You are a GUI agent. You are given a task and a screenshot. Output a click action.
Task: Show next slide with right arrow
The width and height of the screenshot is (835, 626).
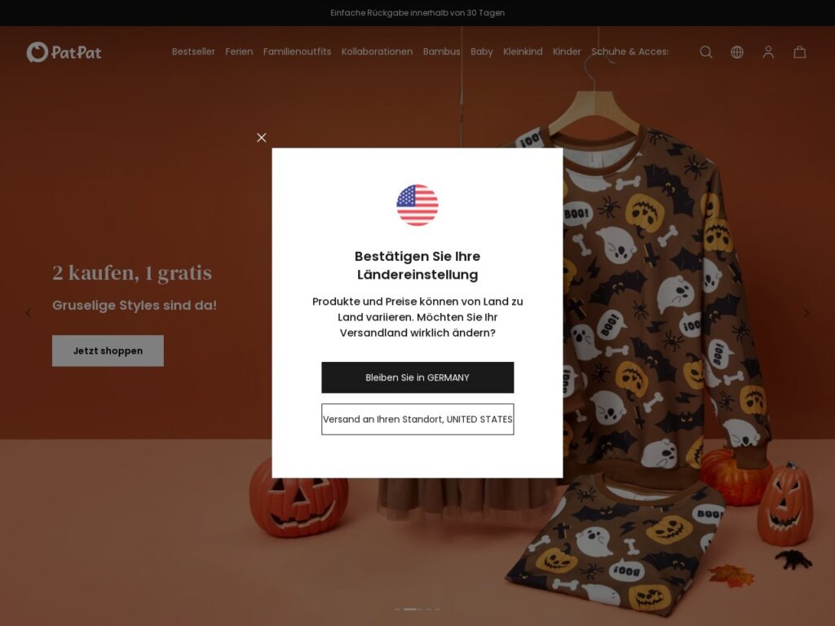806,313
